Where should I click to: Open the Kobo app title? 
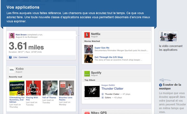click(x=20, y=69)
